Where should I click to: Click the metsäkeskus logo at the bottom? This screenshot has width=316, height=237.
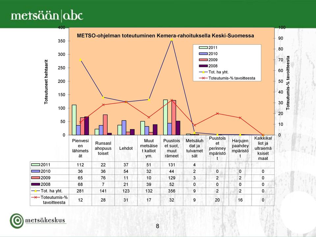tap(38, 221)
